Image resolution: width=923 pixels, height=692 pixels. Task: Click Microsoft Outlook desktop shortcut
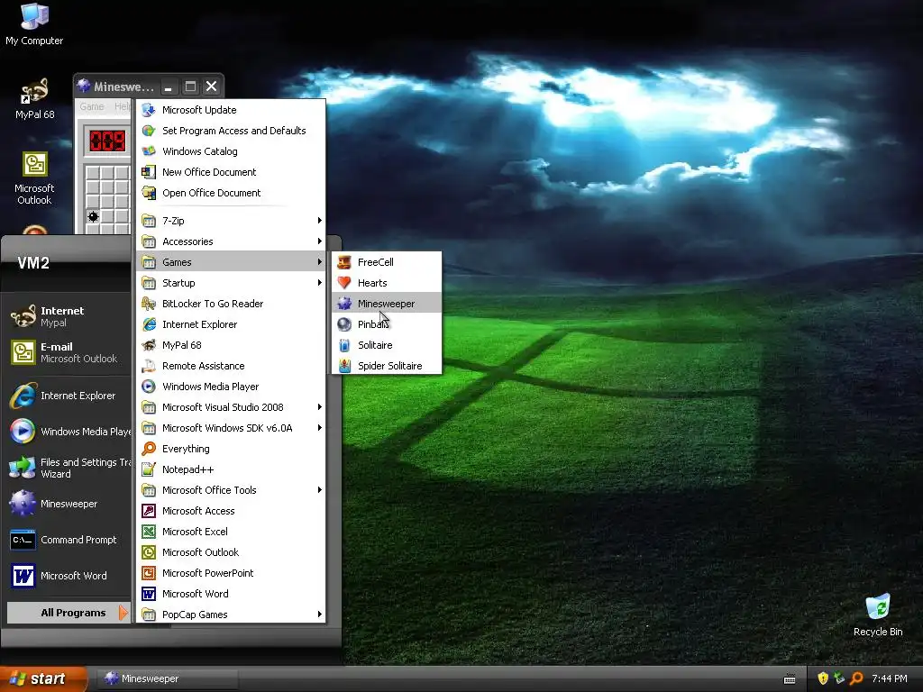(x=34, y=178)
